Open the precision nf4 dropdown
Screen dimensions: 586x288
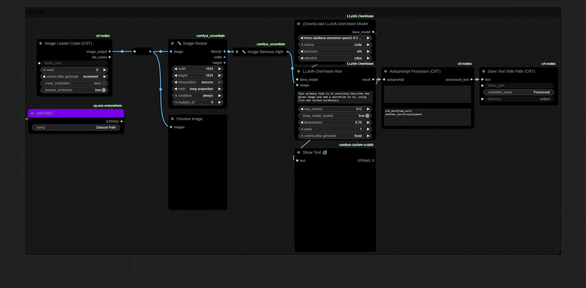[335, 51]
